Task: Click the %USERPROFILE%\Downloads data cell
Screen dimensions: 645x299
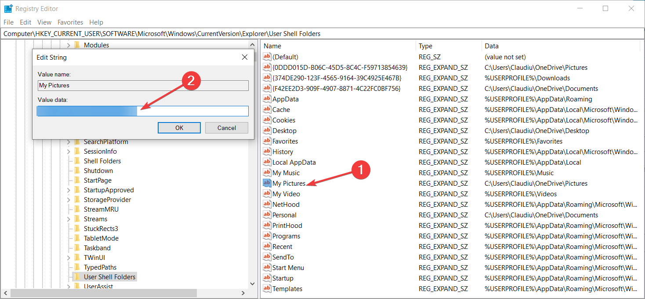Action: click(x=527, y=78)
